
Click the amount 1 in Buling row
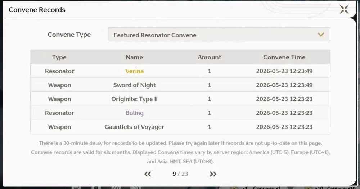pos(210,113)
